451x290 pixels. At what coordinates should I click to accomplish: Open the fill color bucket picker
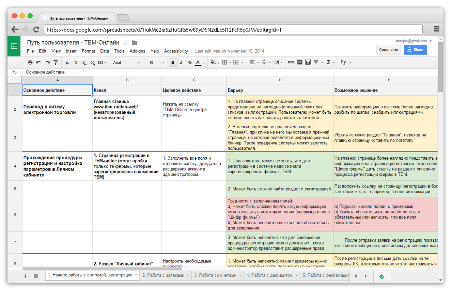[215, 62]
